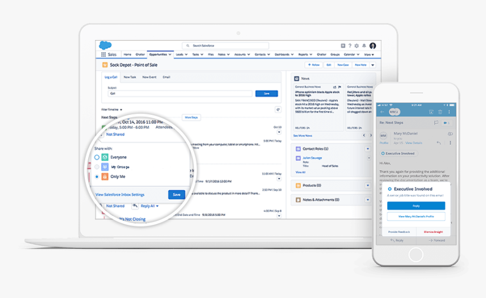Tap the flag icon beside Re: Next Steps
Viewport: 486px width, 298px height.
click(436, 123)
